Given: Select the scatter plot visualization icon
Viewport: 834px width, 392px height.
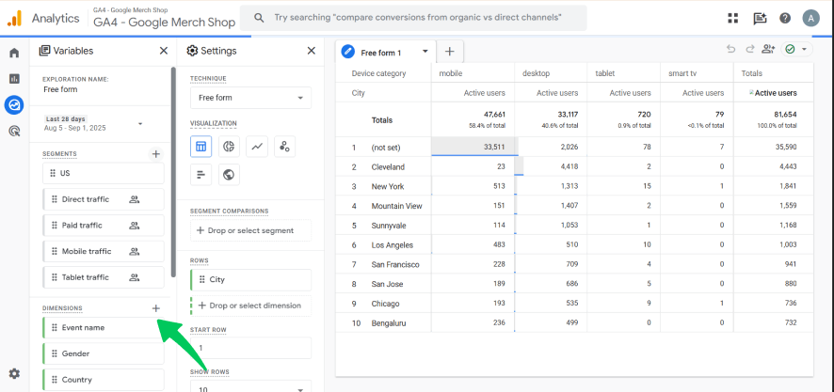Looking at the screenshot, I should pyautogui.click(x=284, y=147).
